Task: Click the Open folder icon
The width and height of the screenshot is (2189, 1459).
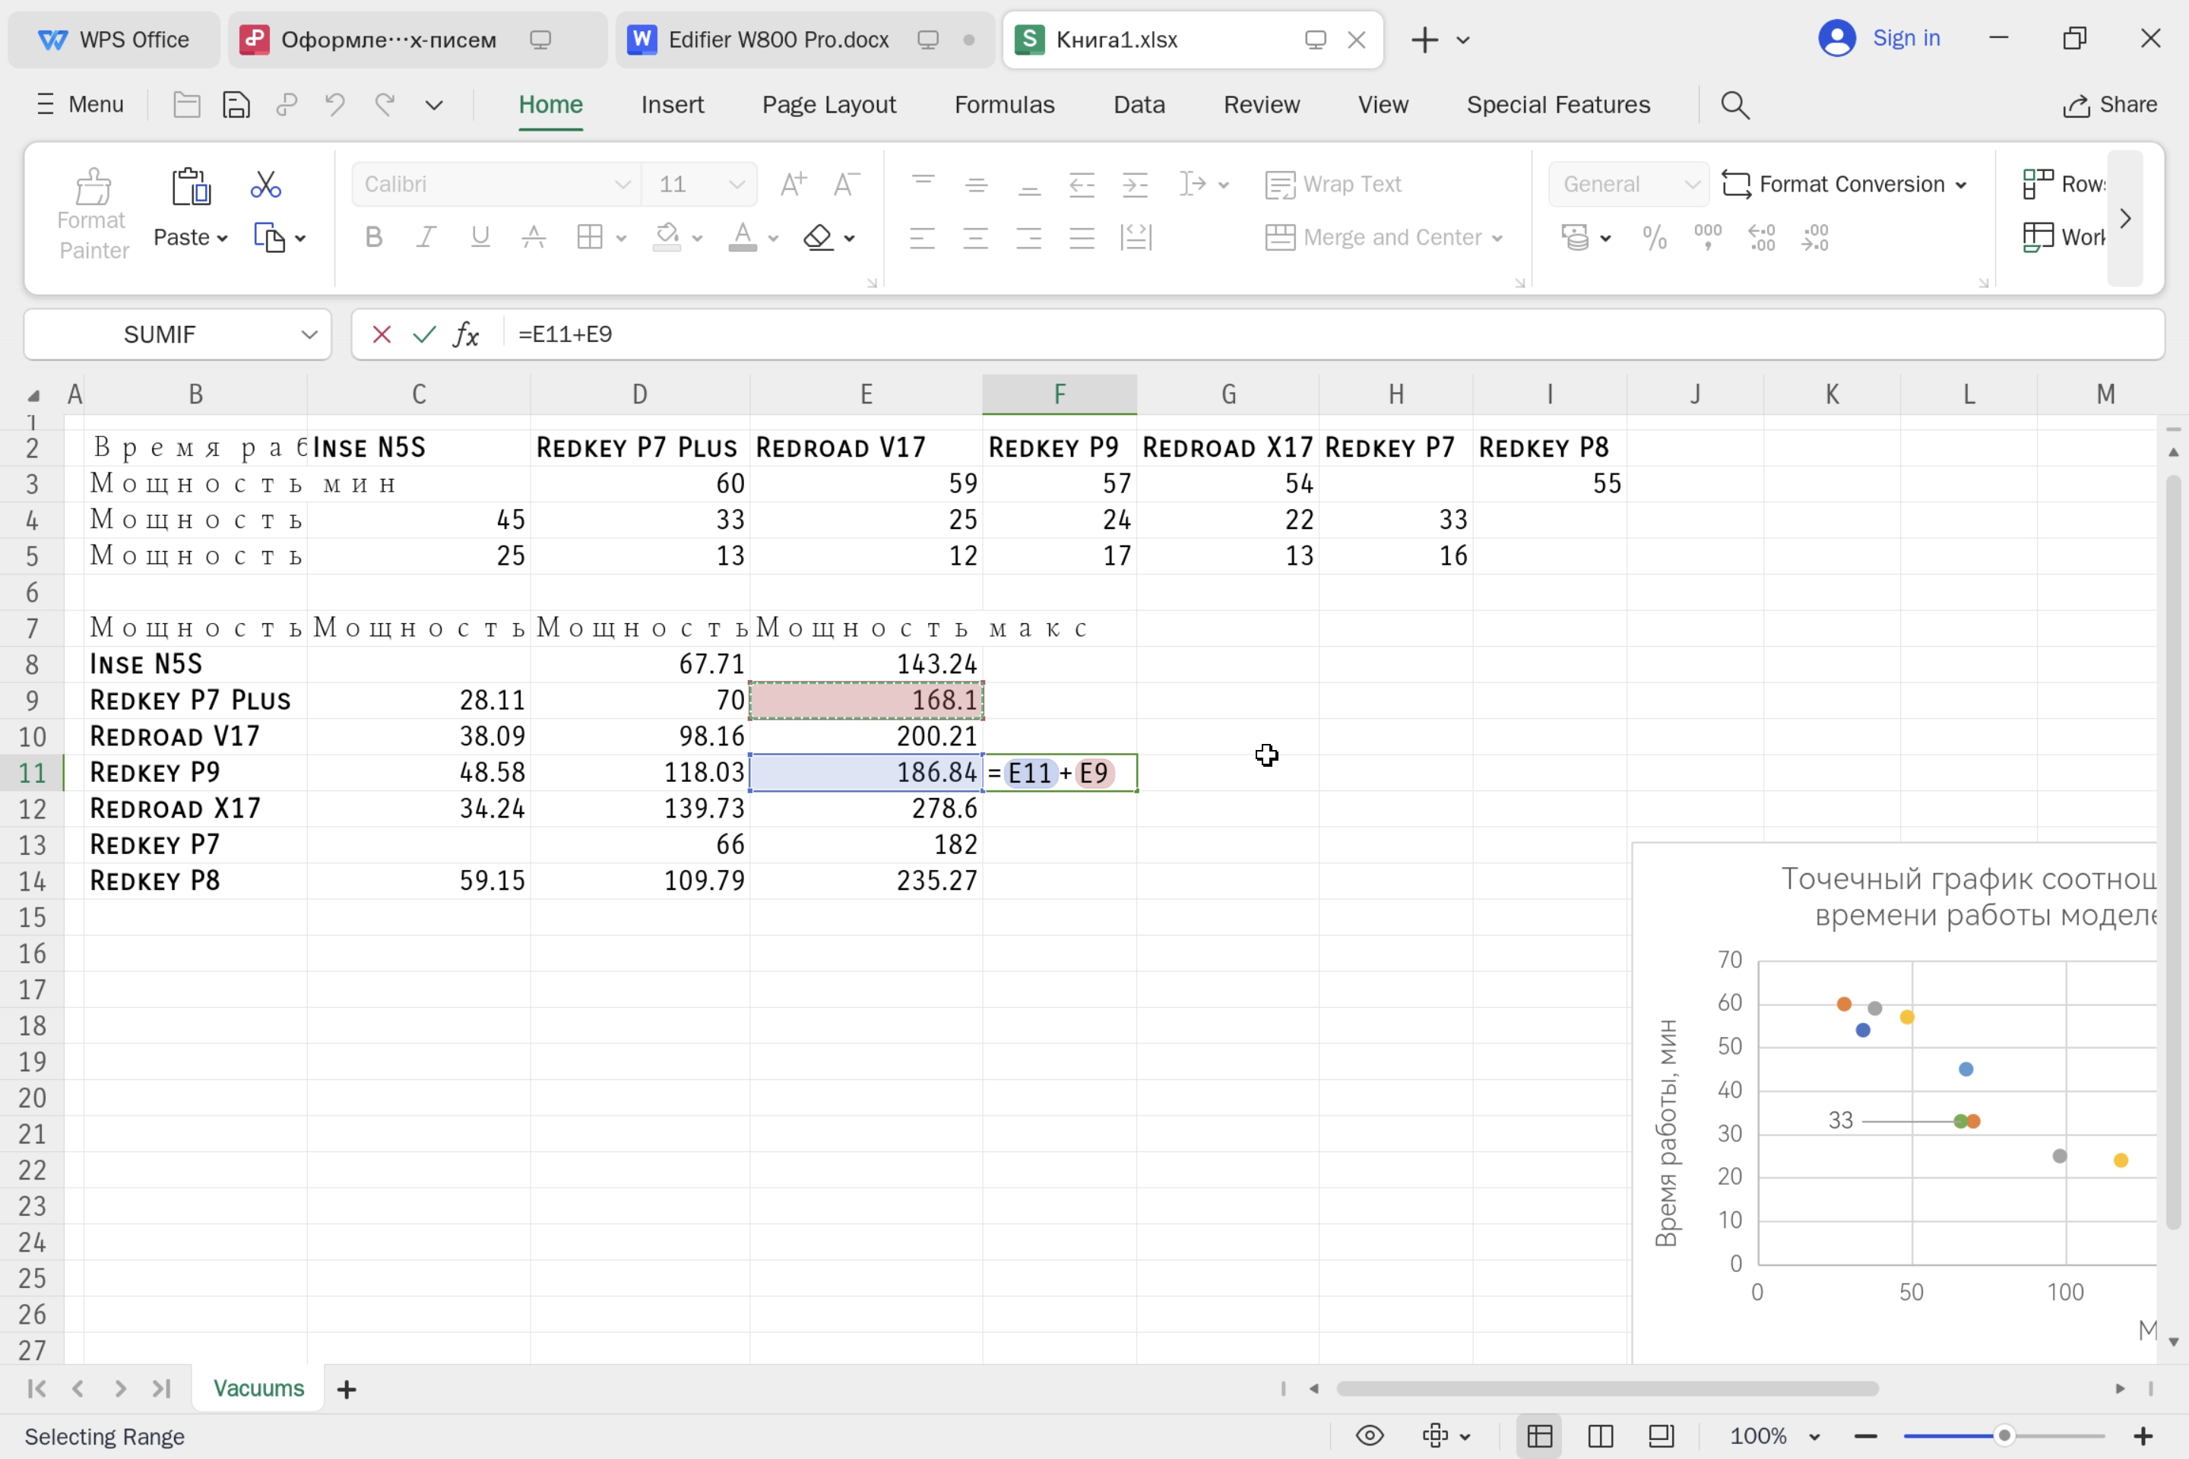Action: (187, 105)
